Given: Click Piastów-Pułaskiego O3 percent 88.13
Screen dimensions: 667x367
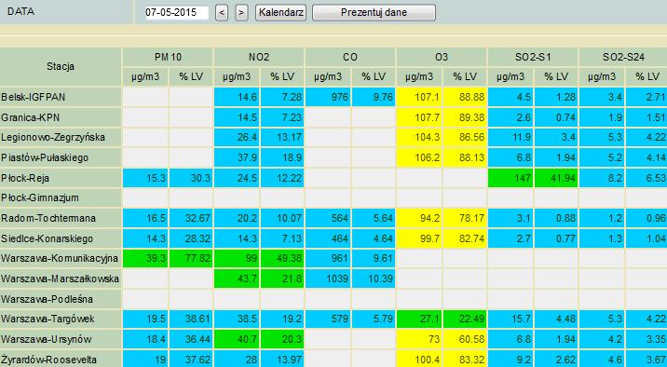Looking at the screenshot, I should [x=465, y=157].
